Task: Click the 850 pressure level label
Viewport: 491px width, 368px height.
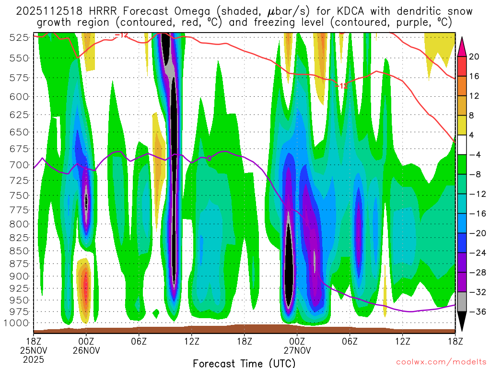Action: pos(19,251)
